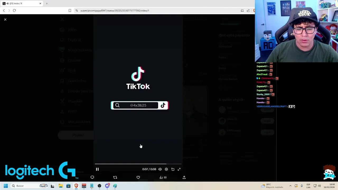The width and height of the screenshot is (338, 190).
Task: Open Task View from taskbar
Action: pos(53,186)
